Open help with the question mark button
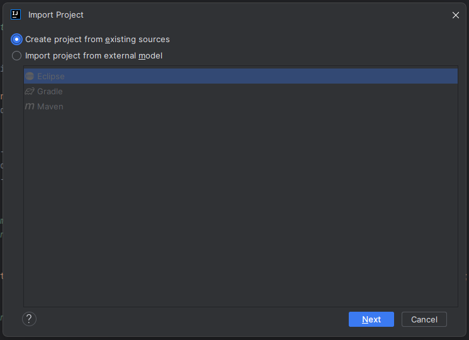The height and width of the screenshot is (340, 469). click(29, 319)
